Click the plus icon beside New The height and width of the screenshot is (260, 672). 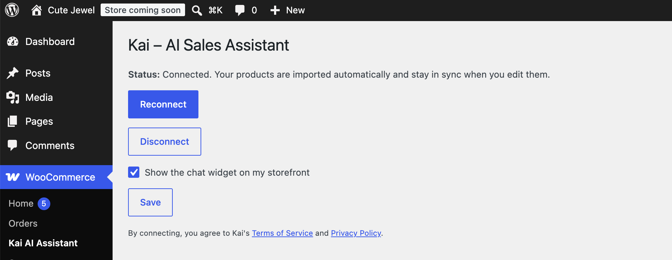pos(275,10)
